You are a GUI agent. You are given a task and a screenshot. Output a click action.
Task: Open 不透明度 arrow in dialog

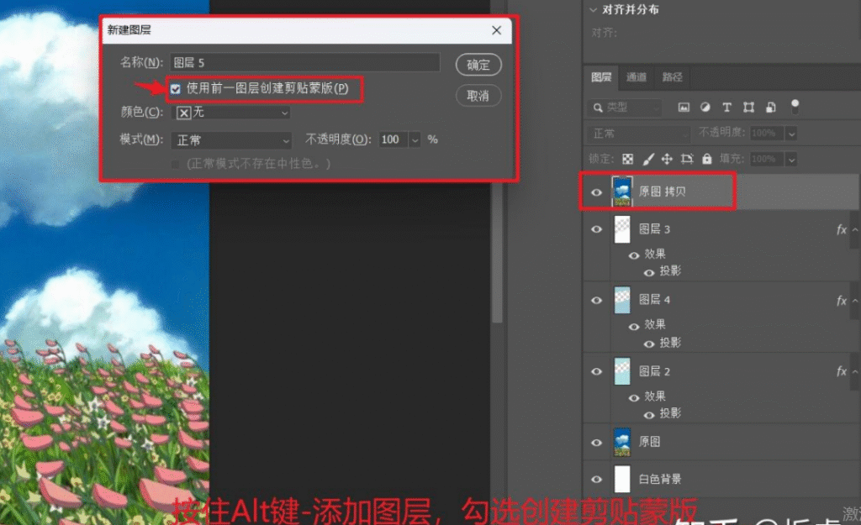click(415, 140)
